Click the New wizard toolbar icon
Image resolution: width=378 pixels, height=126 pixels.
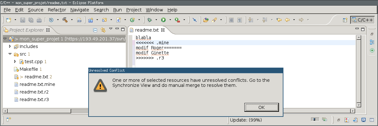tap(9, 20)
